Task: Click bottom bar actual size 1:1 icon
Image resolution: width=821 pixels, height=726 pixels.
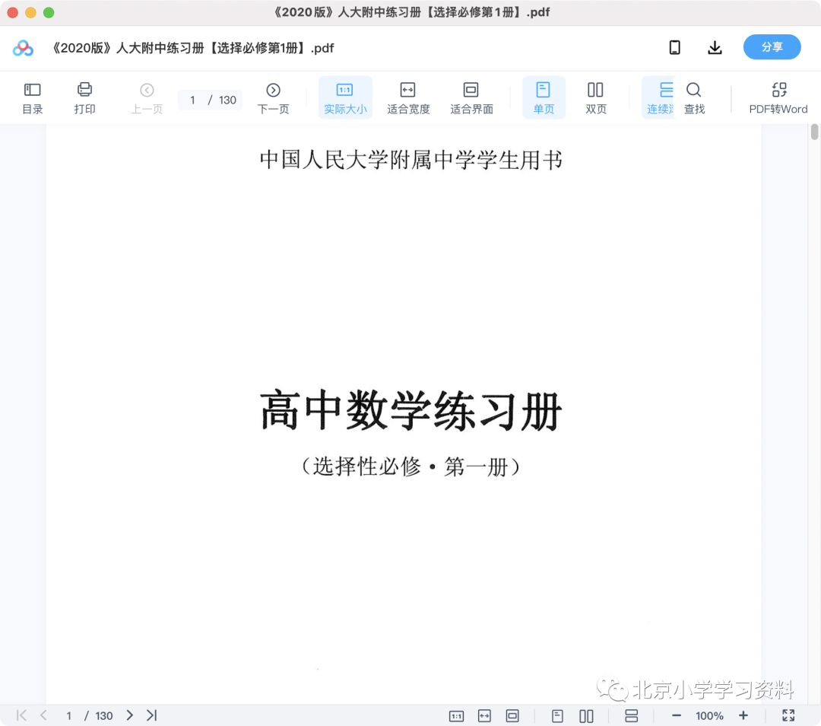Action: 456,715
